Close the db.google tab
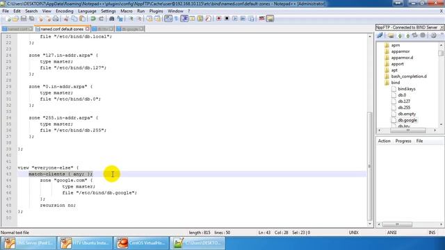The width and height of the screenshot is (445, 250). point(141,28)
